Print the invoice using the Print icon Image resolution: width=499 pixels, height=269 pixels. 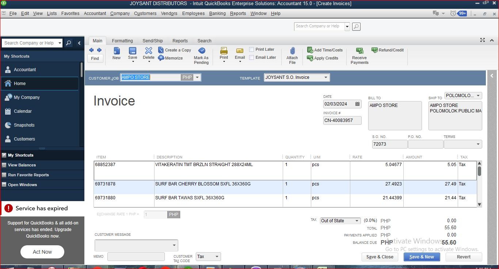[x=224, y=53]
